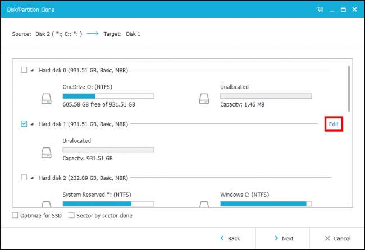Click the Hard disk 1 unallocated drive icon
The width and height of the screenshot is (365, 250).
(x=47, y=153)
